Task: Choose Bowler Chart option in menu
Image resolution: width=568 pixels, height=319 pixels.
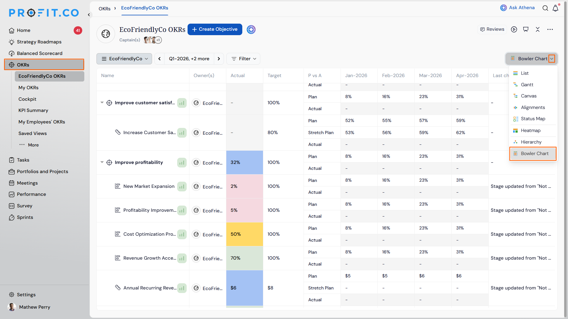Action: [x=533, y=154]
